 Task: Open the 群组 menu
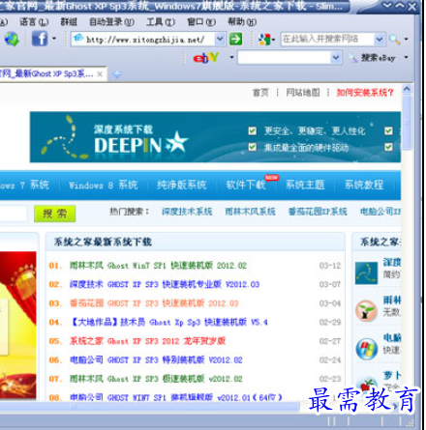69,22
